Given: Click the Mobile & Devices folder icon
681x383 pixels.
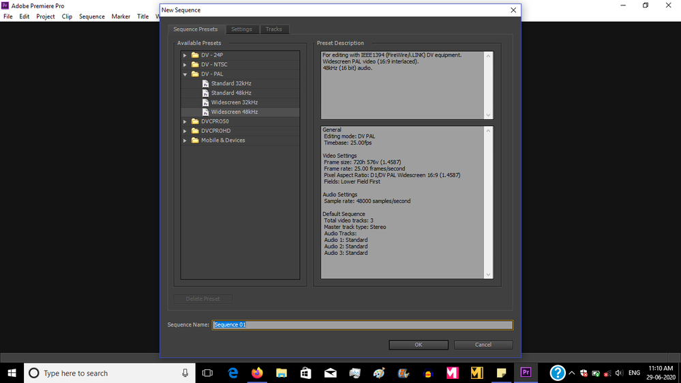Looking at the screenshot, I should 195,140.
